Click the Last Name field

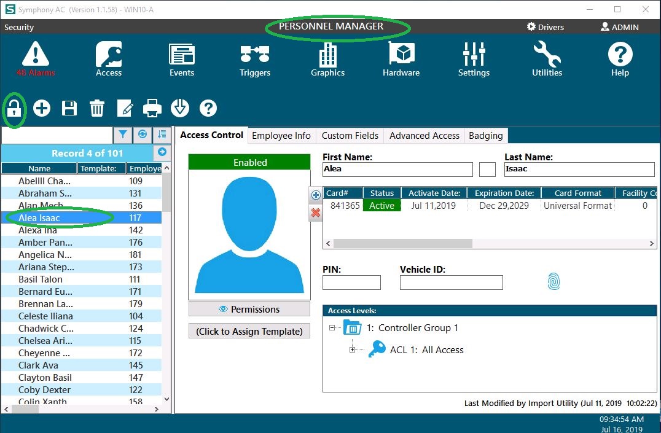579,169
